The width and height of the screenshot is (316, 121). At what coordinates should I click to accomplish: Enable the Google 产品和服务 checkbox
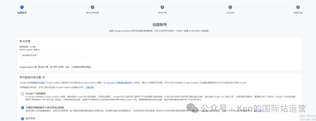point(23,94)
